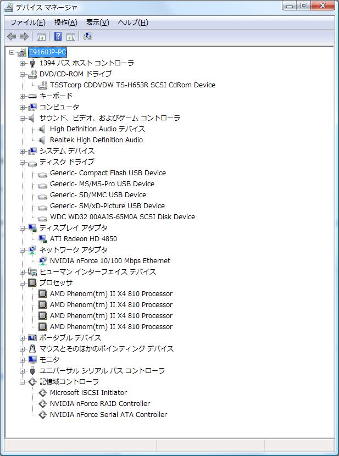Click the USB controller category icon

coord(32,371)
